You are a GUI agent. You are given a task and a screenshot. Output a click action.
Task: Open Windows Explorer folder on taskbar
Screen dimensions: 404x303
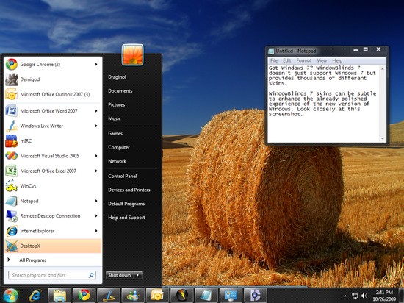59,295
